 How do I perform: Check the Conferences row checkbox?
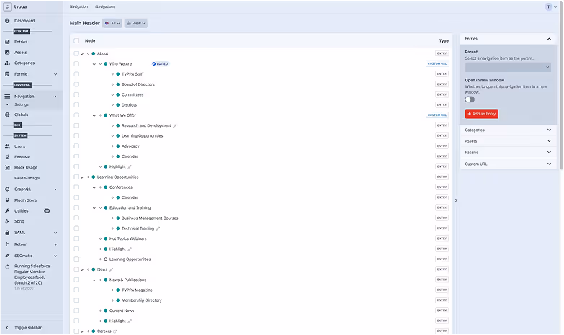(76, 187)
